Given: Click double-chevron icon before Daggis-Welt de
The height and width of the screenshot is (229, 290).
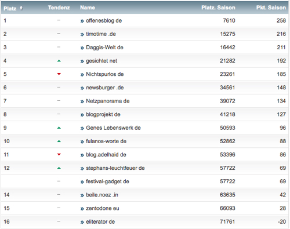Looking at the screenshot, I should [x=82, y=48].
